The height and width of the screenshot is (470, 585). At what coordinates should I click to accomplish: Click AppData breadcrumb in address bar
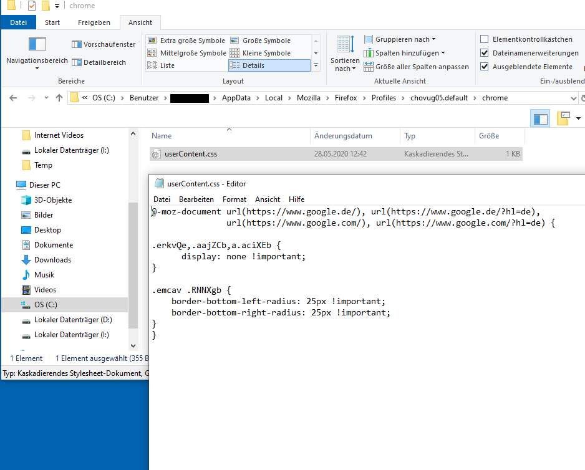point(236,98)
